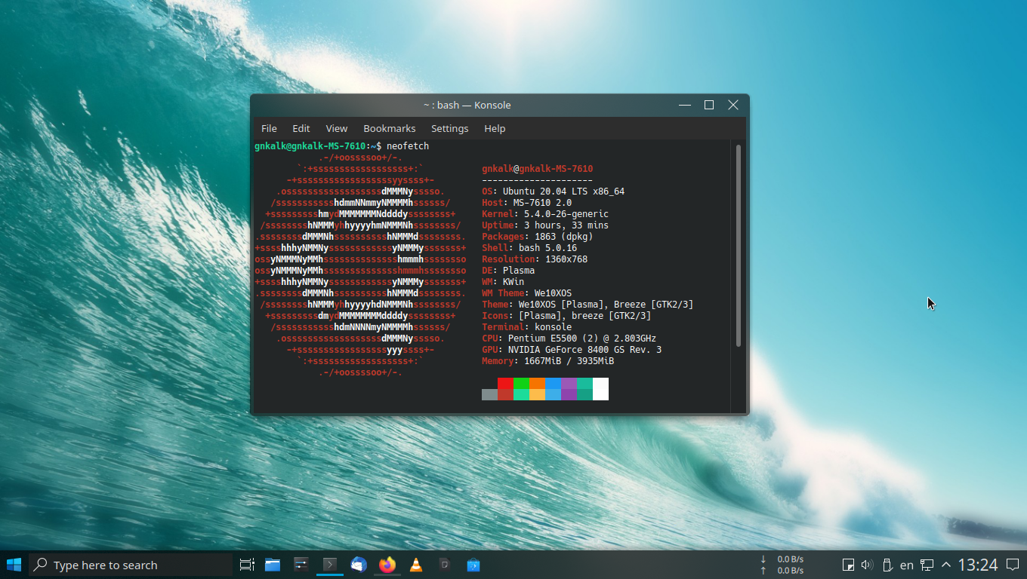Click the wired network tray icon
The image size is (1027, 579).
pos(927,565)
